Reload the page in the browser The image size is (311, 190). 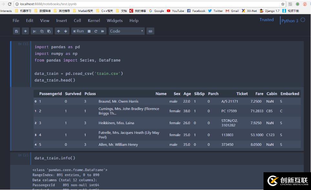[9, 4]
